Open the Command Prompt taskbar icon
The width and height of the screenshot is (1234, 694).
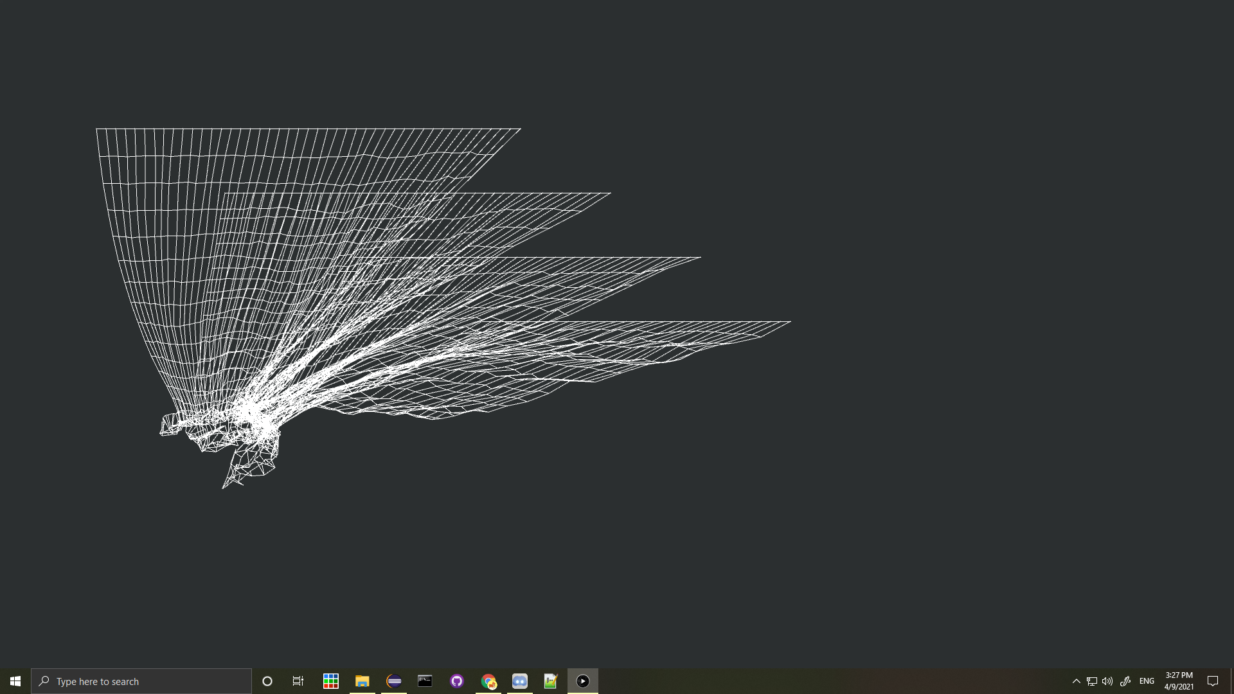coord(425,681)
